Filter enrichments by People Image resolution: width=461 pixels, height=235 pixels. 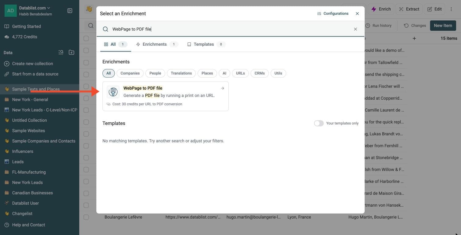pyautogui.click(x=155, y=73)
